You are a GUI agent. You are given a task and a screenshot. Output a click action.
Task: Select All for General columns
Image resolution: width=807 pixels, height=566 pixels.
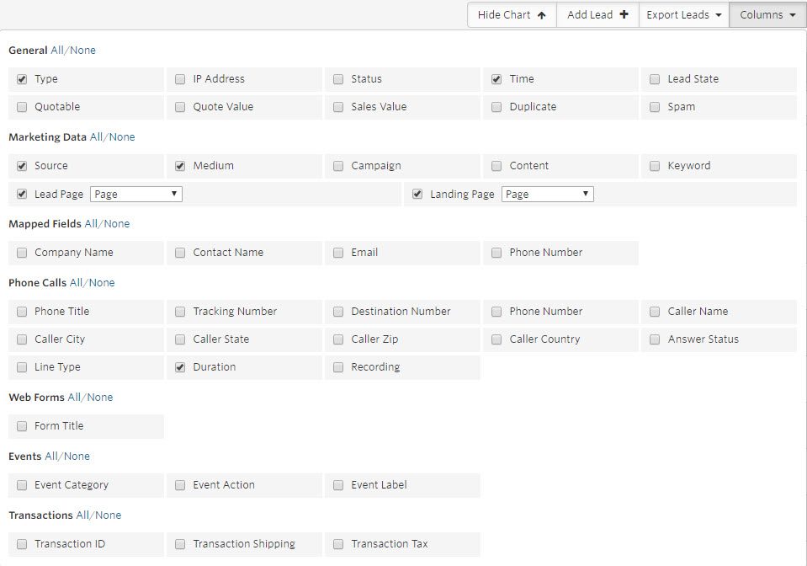click(57, 51)
